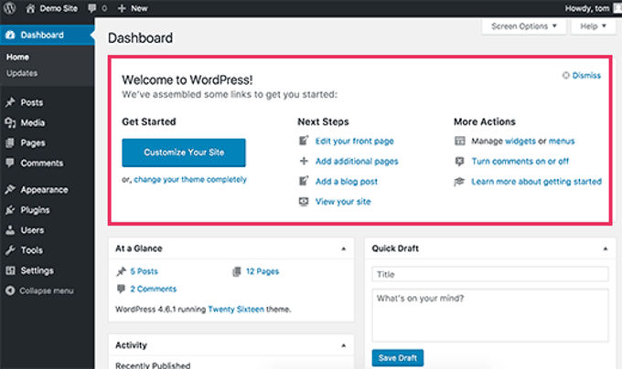Click the Users person icon in sidebar

coord(10,230)
